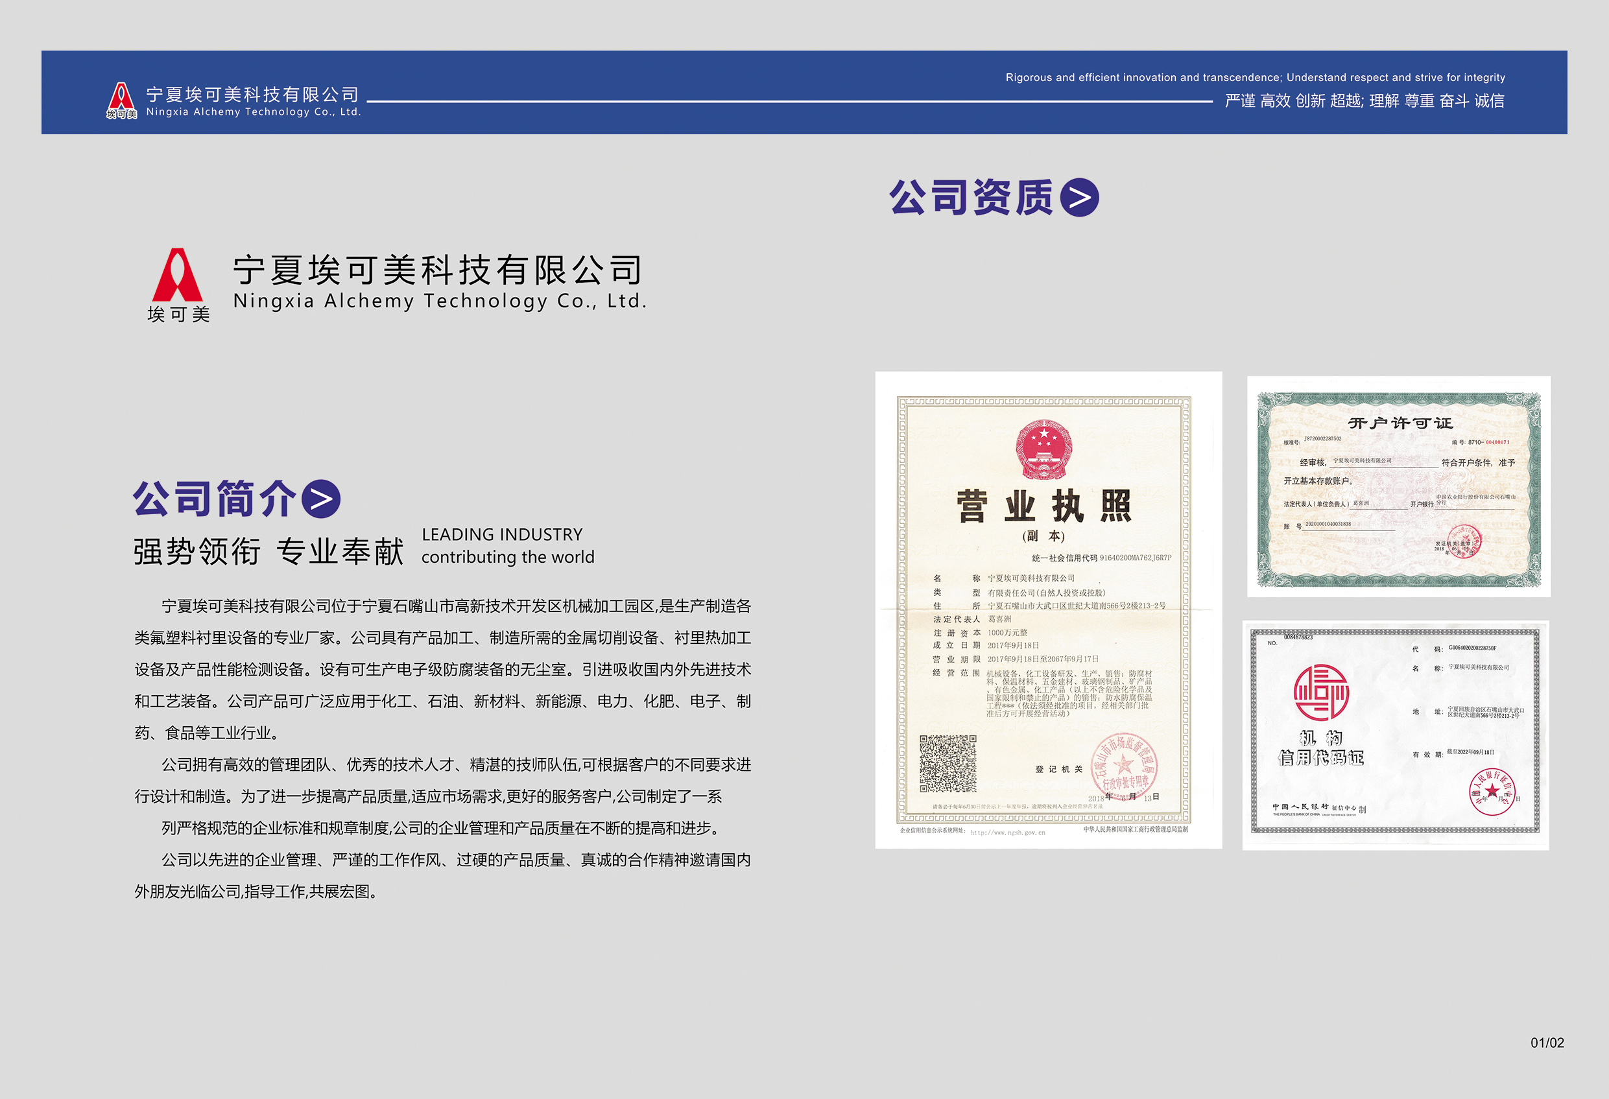Click 注册资本 1000万元整 on license
This screenshot has height=1099, width=1609.
coord(981,633)
